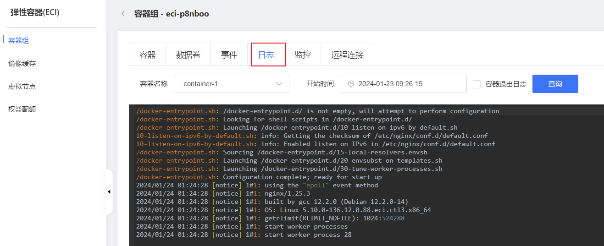Click log line 'Launching 10-listen-on-ipv6-by-default.sh'
This screenshot has height=246, width=604.
[x=297, y=127]
